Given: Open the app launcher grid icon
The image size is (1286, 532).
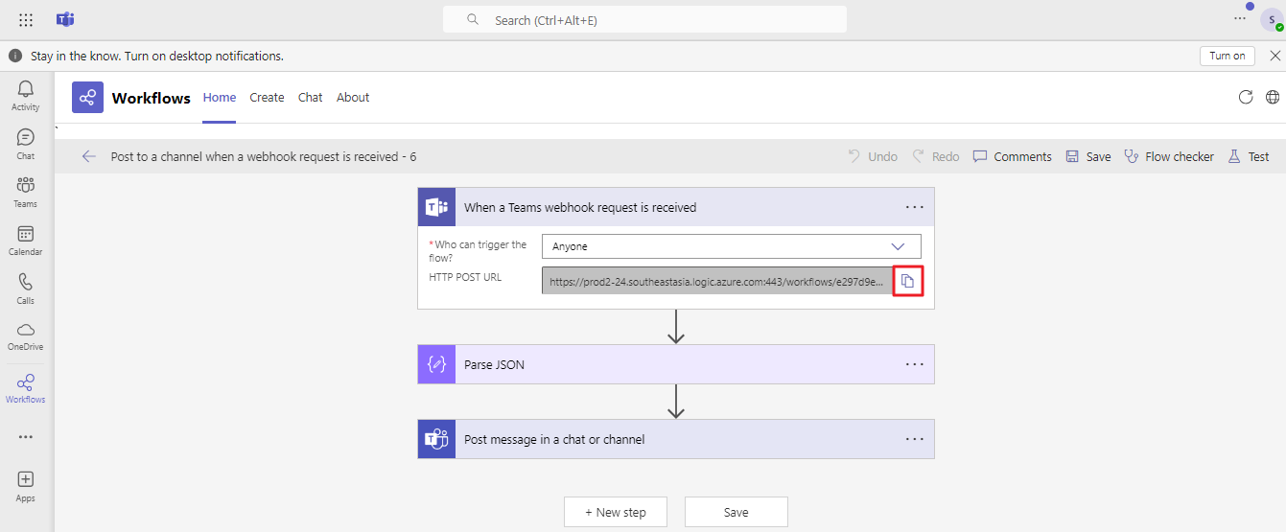Looking at the screenshot, I should [26, 19].
